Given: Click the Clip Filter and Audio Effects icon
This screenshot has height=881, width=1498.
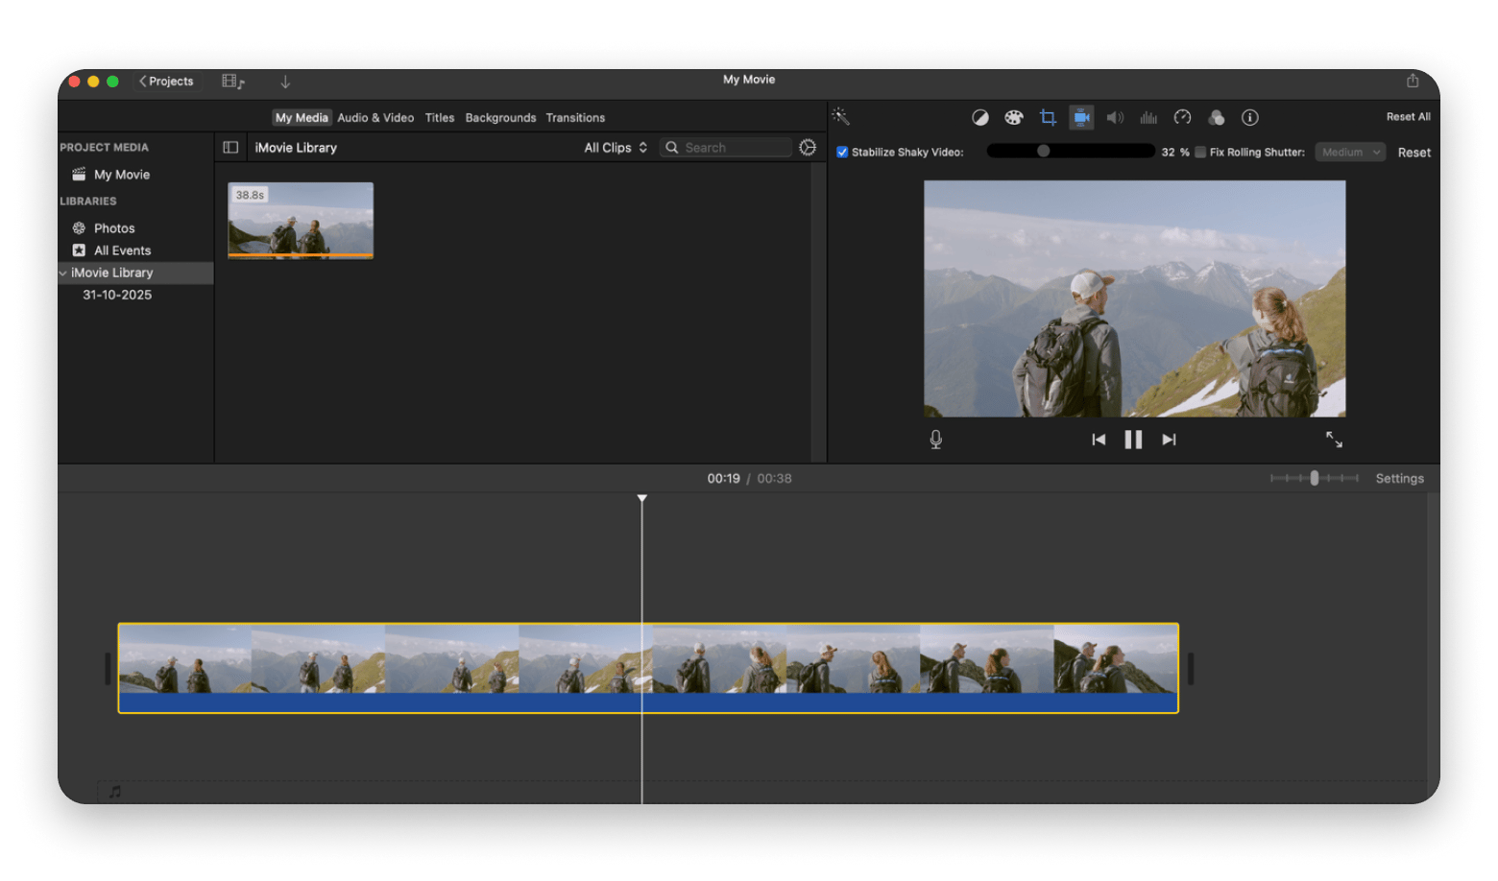Looking at the screenshot, I should click(x=1217, y=117).
